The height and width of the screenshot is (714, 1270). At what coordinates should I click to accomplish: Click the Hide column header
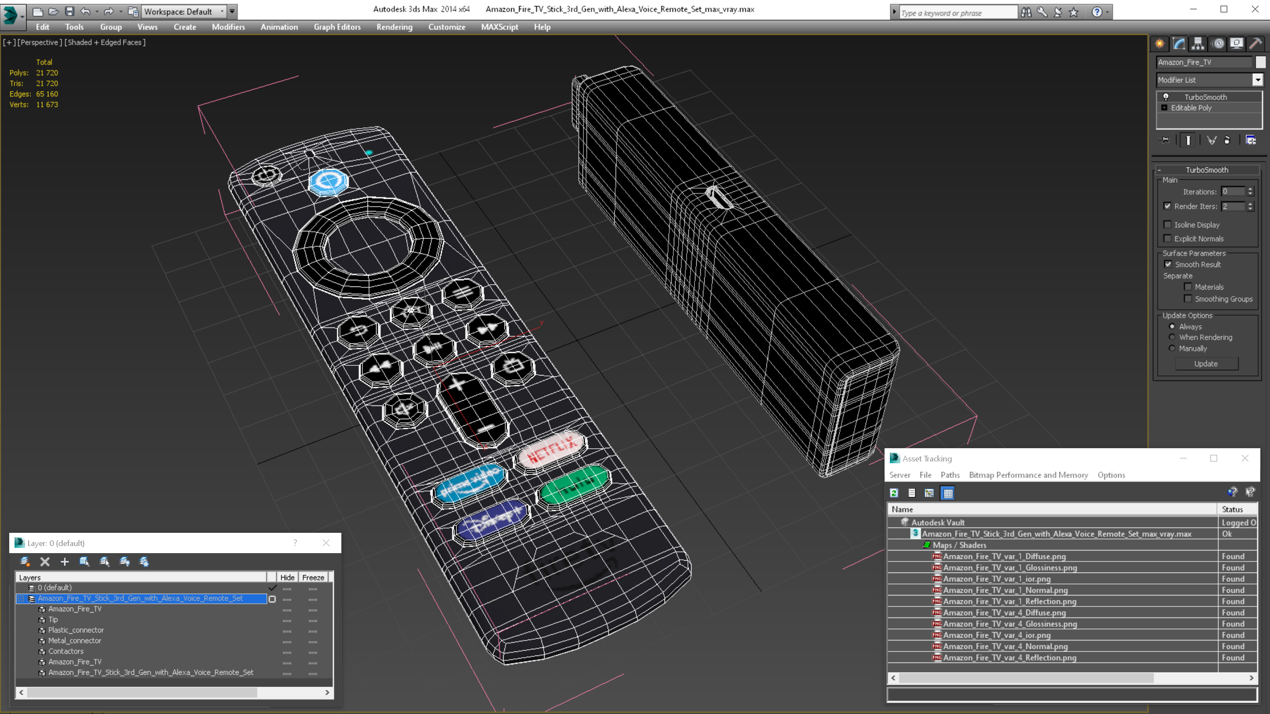coord(287,577)
